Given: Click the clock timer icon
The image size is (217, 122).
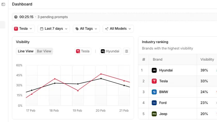Looking at the screenshot, I should 16,17.
